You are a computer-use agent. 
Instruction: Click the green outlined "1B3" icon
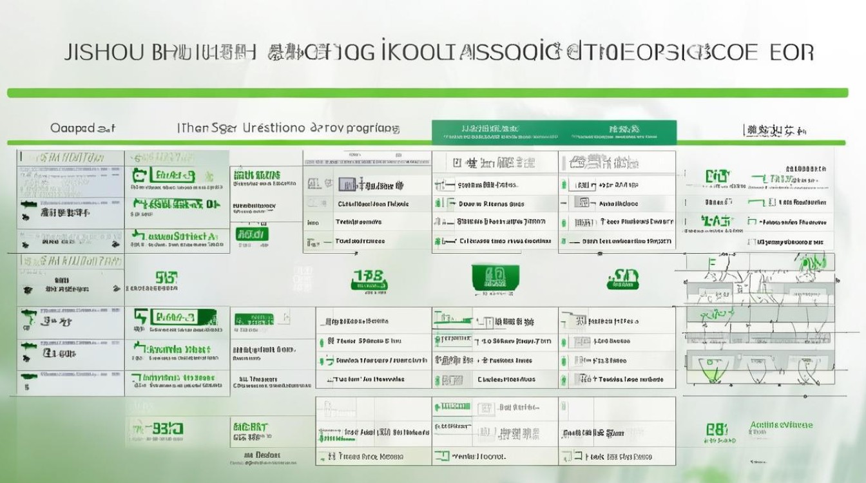370,279
